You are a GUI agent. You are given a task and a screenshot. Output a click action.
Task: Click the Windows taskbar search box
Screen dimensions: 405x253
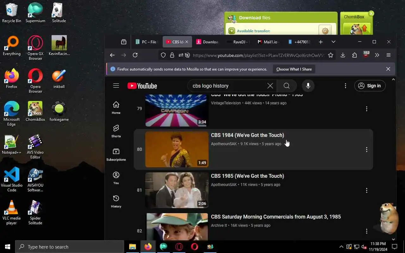[70, 247]
